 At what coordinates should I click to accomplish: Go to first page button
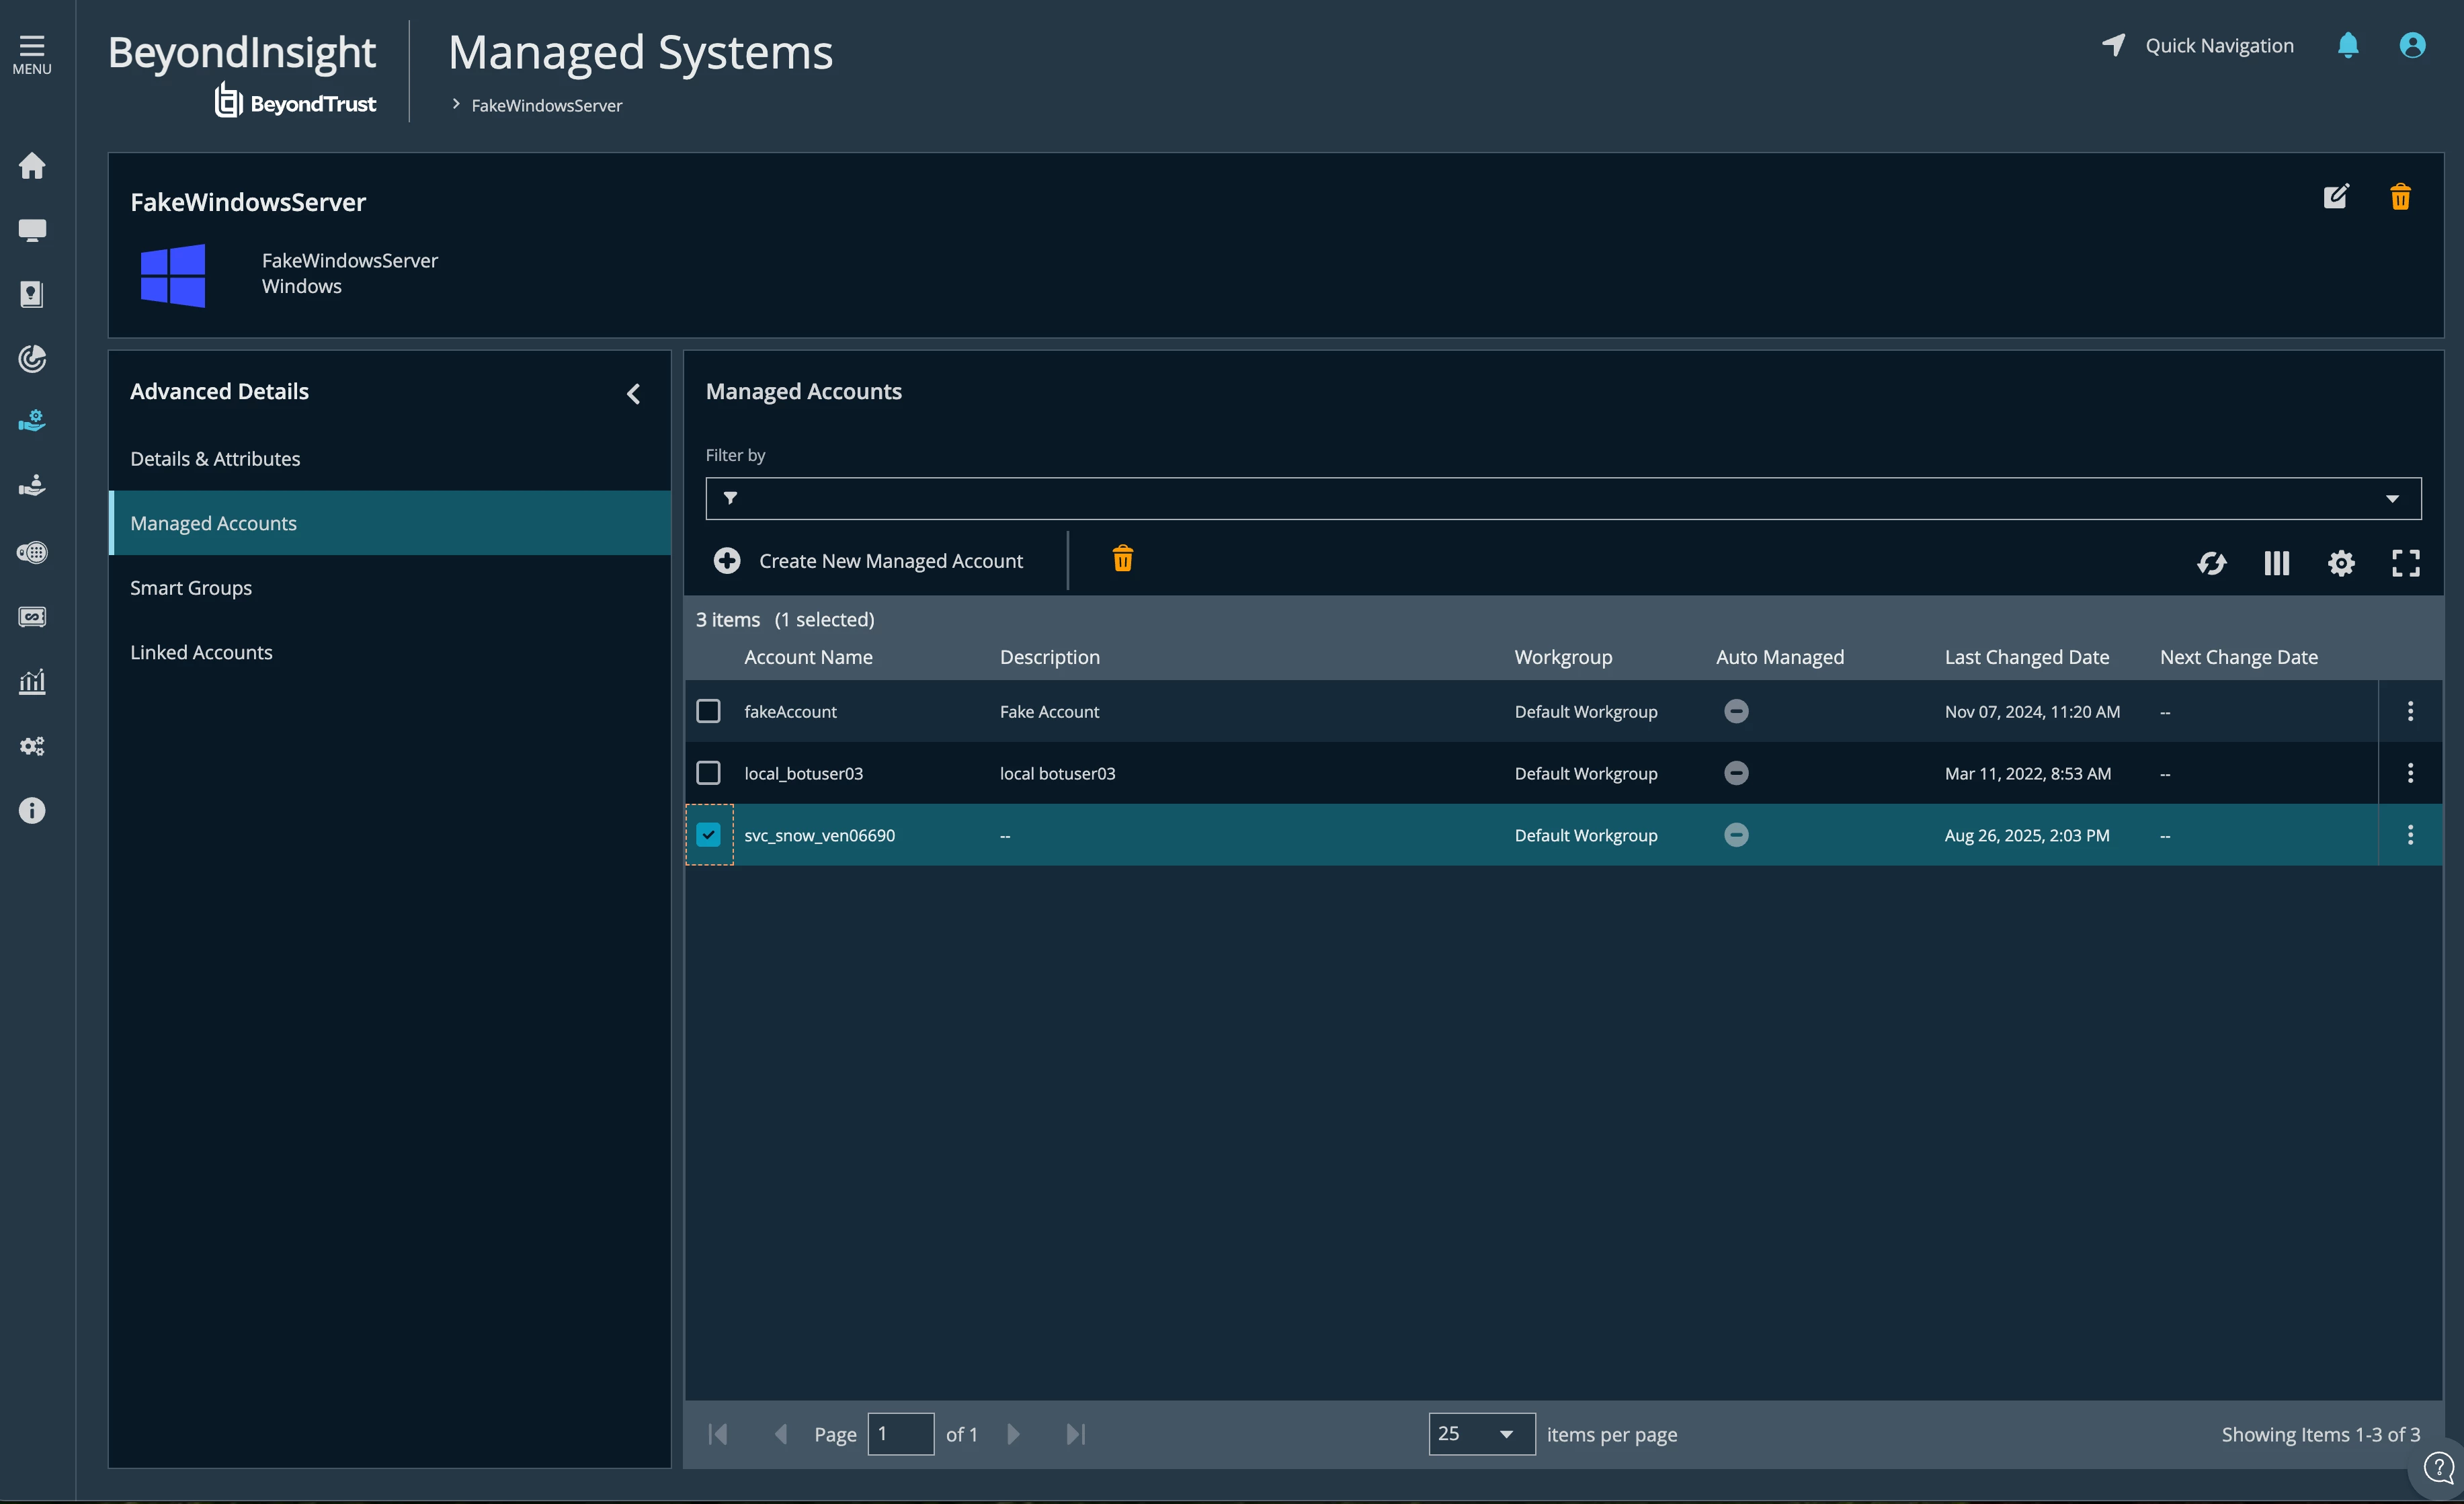pyautogui.click(x=718, y=1434)
